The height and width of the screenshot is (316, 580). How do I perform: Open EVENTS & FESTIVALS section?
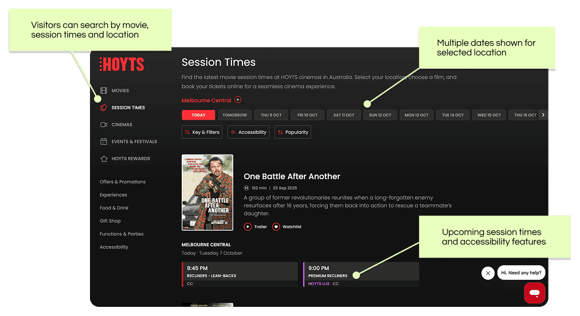coord(134,141)
